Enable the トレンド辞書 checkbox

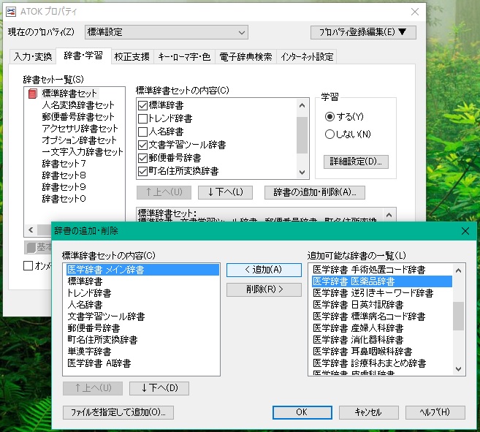(x=142, y=118)
